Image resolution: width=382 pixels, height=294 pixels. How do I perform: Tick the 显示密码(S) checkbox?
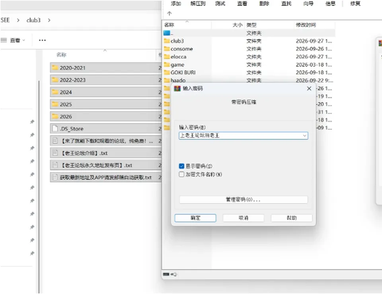(x=181, y=166)
